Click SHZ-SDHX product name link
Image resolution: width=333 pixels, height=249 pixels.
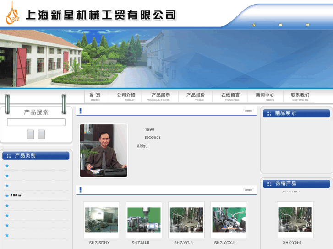coord(99,243)
